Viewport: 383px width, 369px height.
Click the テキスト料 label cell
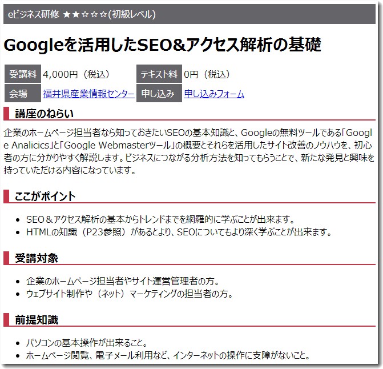(159, 74)
